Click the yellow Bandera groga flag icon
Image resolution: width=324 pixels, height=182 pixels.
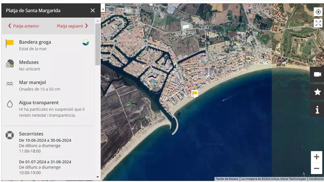[10, 43]
